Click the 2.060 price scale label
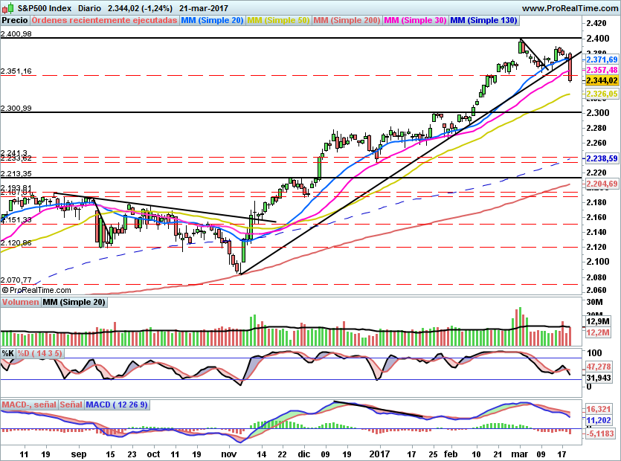This screenshot has width=621, height=461. coord(596,290)
